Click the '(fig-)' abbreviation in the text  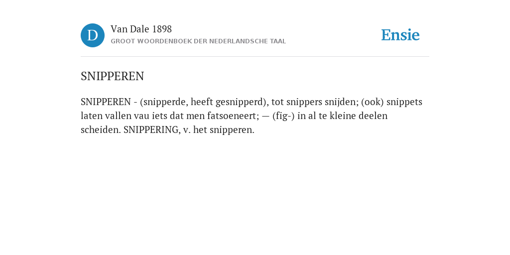tap(283, 116)
